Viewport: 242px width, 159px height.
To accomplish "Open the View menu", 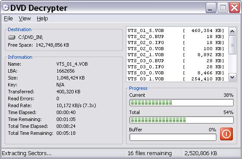I will pos(25,19).
